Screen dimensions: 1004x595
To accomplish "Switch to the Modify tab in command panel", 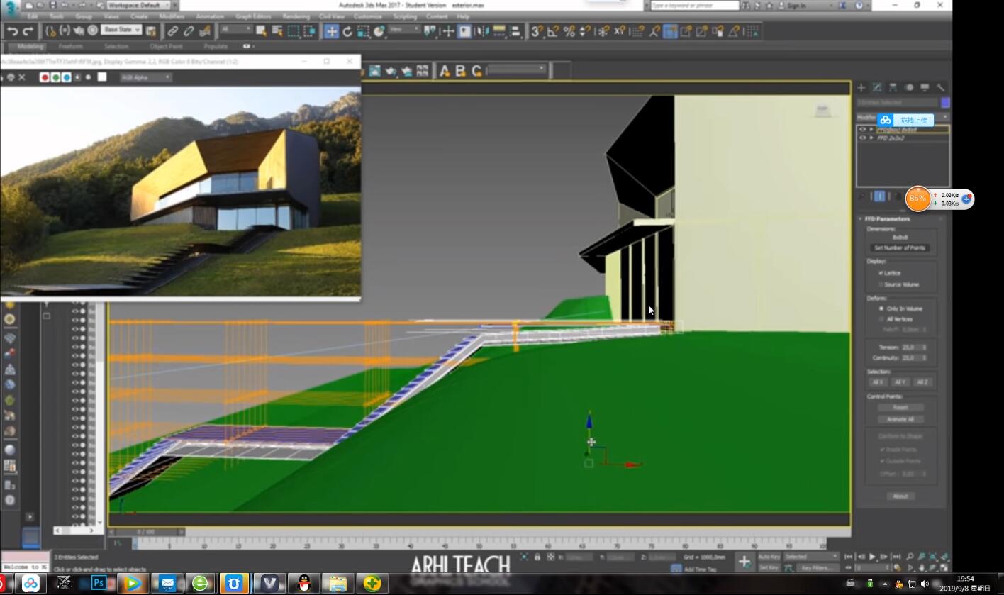I will click(x=877, y=87).
